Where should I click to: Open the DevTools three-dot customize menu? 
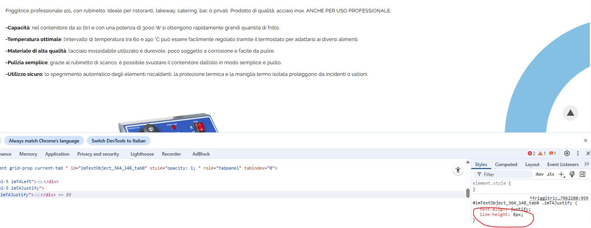click(578, 154)
